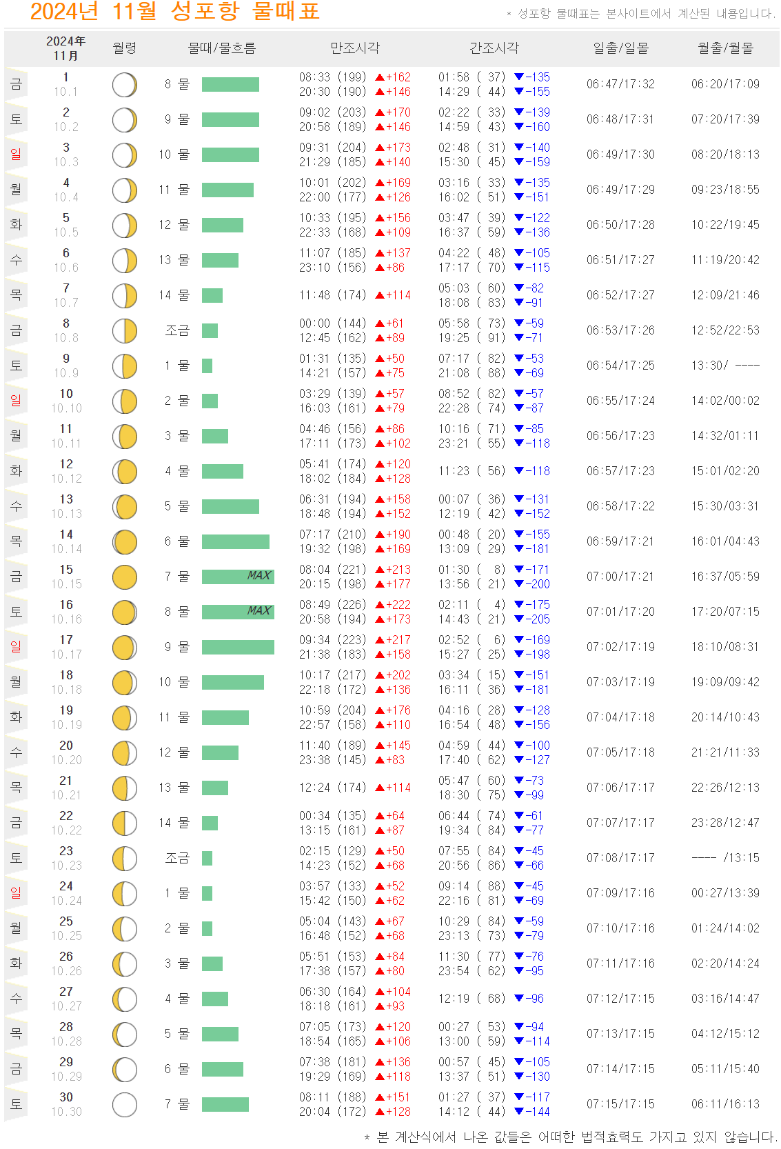Screen dimensions: 781x1149
Task: Click the MAX tide flow bar for November 15
Action: point(238,577)
